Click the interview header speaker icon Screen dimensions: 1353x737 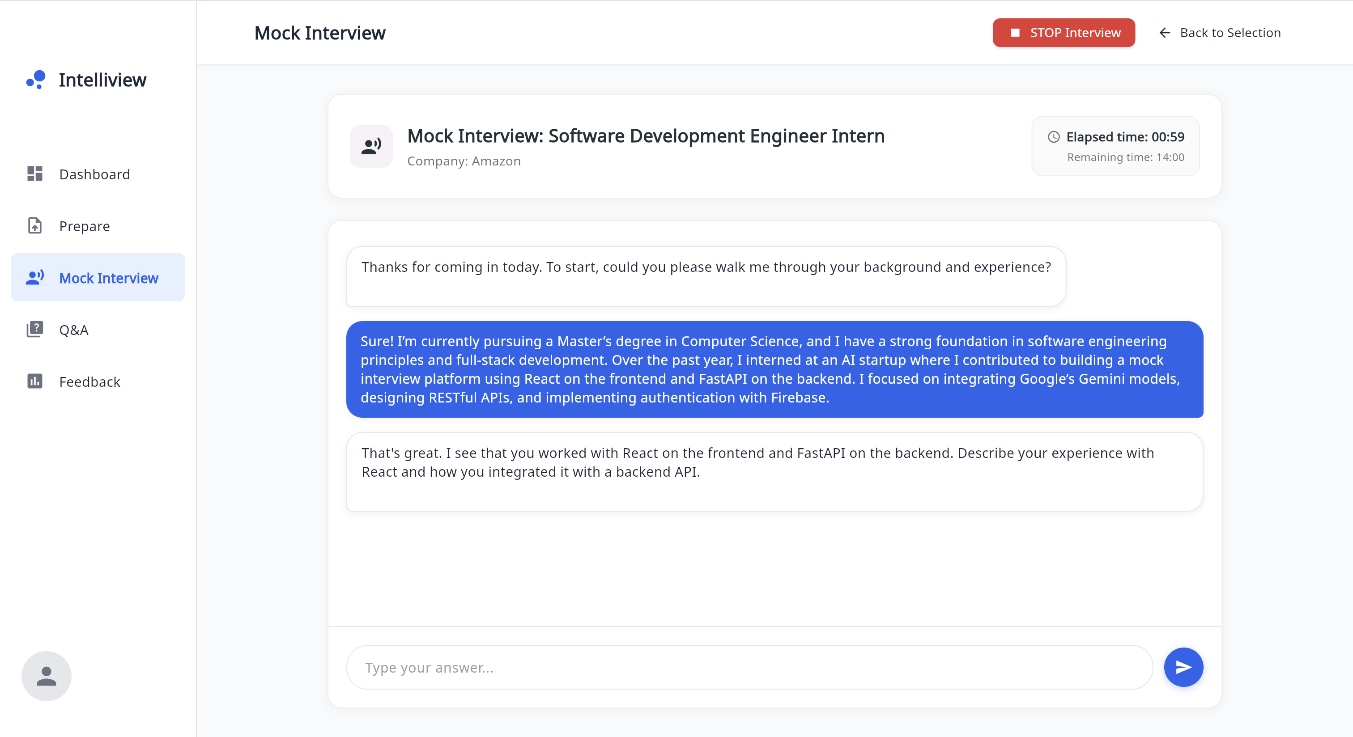click(x=371, y=146)
